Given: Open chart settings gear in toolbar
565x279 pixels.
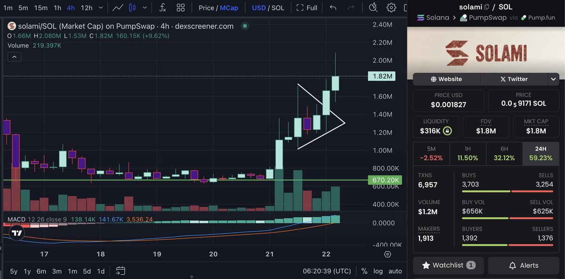Looking at the screenshot, I should (x=391, y=8).
